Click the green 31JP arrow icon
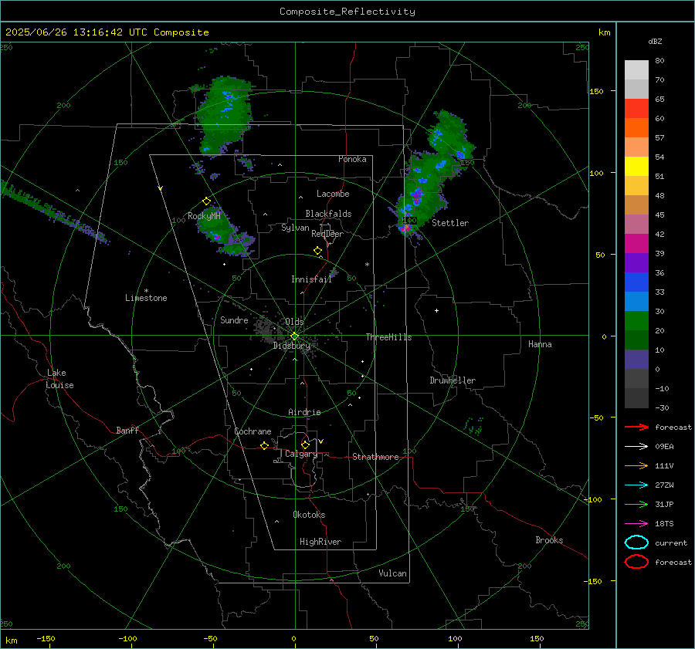 [x=636, y=504]
